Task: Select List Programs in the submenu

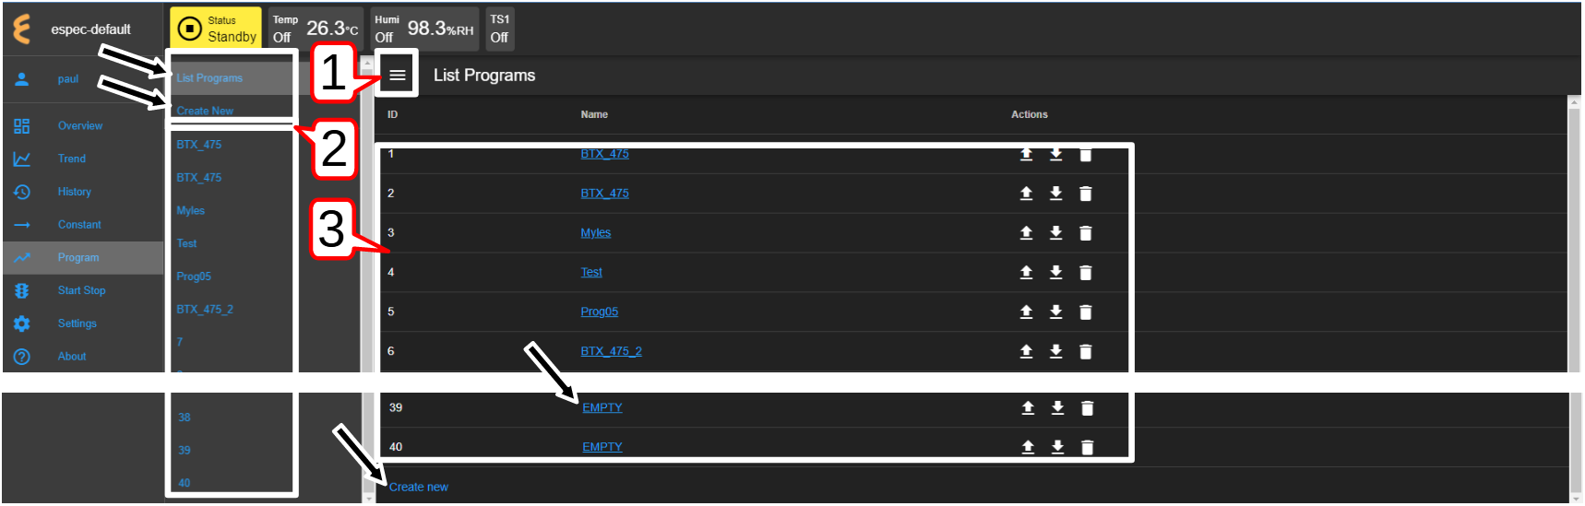Action: coord(209,78)
